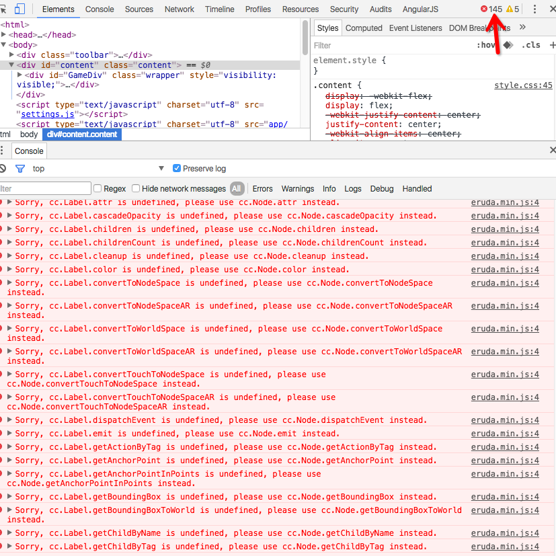Open the Network panel tab
Image resolution: width=556 pixels, height=556 pixels.
coord(179,9)
